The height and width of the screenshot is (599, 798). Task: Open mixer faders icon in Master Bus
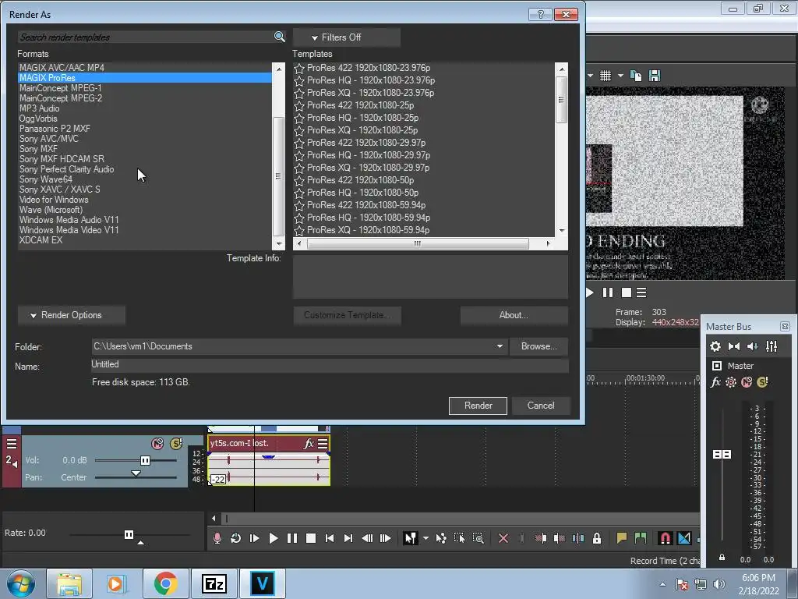point(772,346)
